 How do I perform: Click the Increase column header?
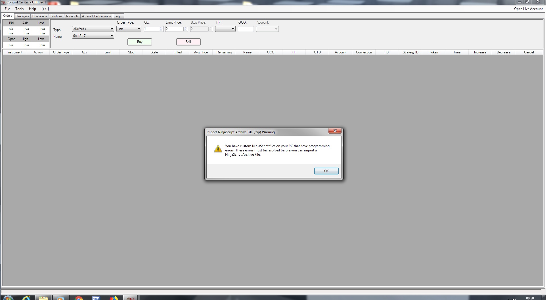pos(480,52)
